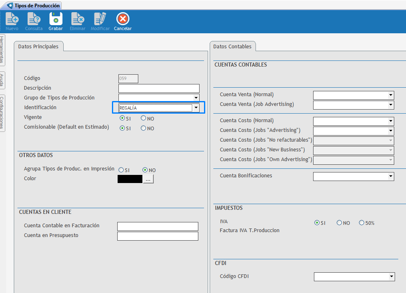Click the Eliminar delete icon

click(x=77, y=19)
